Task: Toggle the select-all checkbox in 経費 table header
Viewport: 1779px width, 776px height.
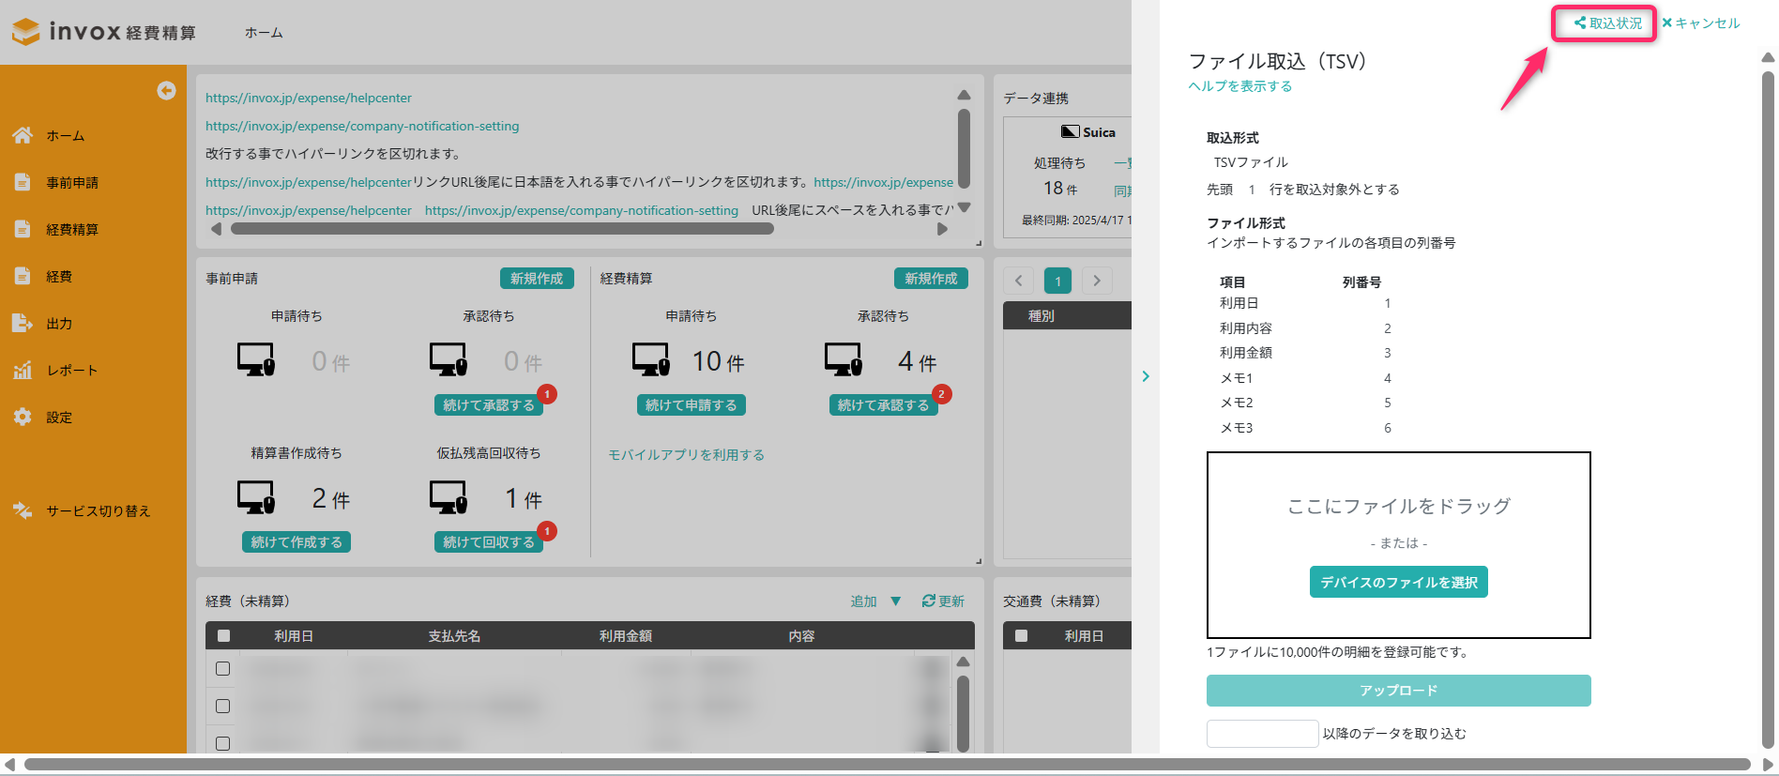Action: [x=223, y=636]
